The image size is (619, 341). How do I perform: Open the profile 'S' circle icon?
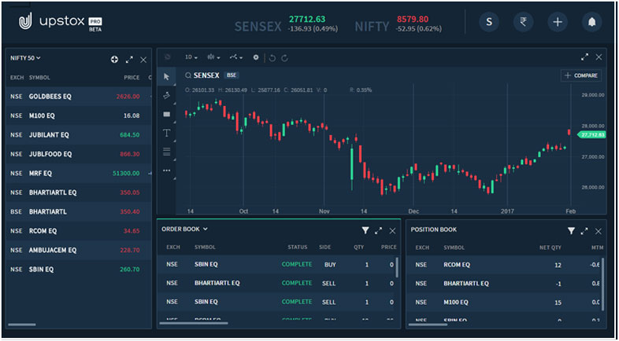[x=489, y=22]
